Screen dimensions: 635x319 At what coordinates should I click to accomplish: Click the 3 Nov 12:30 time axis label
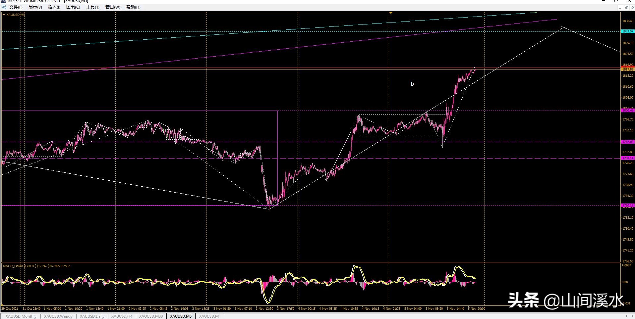[264, 309]
